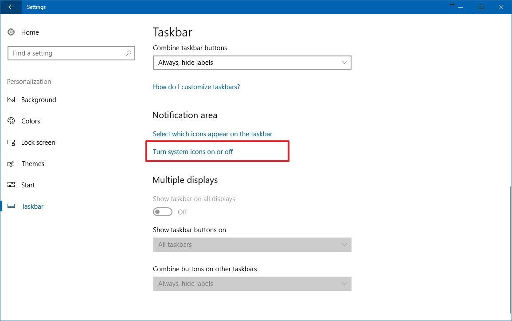This screenshot has height=321, width=512.
Task: Go to Taskbar section in navigation menu
Action: (x=32, y=206)
